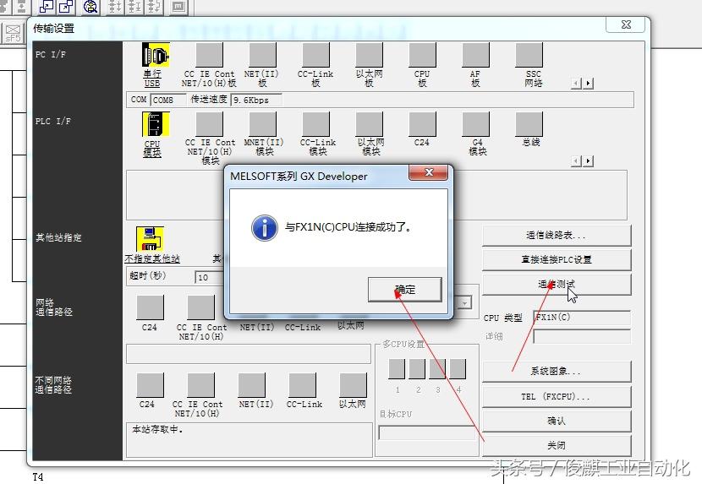Select multi-CPU button number 2
The image size is (702, 484).
tap(417, 368)
